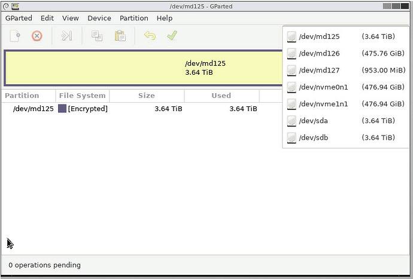Click the File System column header
This screenshot has height=279, width=413.
pos(83,96)
